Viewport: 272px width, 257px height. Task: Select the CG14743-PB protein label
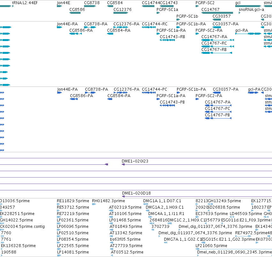pos(172,102)
